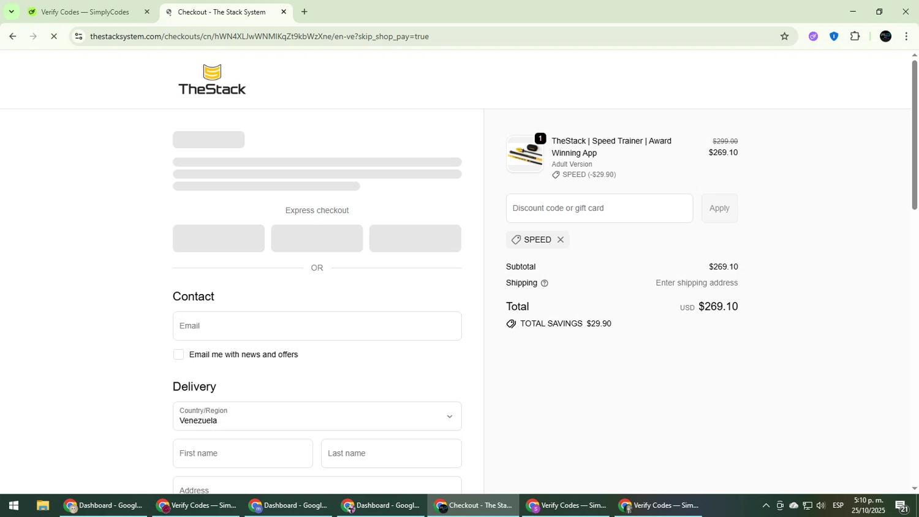The height and width of the screenshot is (517, 919).
Task: Click the shipping help question mark icon
Action: 545,283
